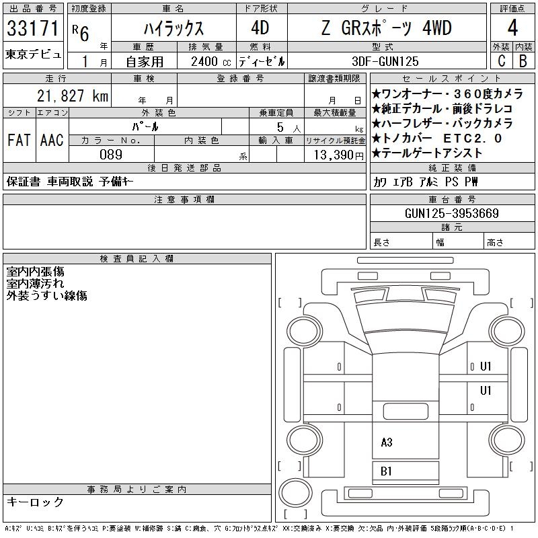Click the U1 mark on the rear door
Viewport: 538px width, 538px height.
[x=486, y=391]
